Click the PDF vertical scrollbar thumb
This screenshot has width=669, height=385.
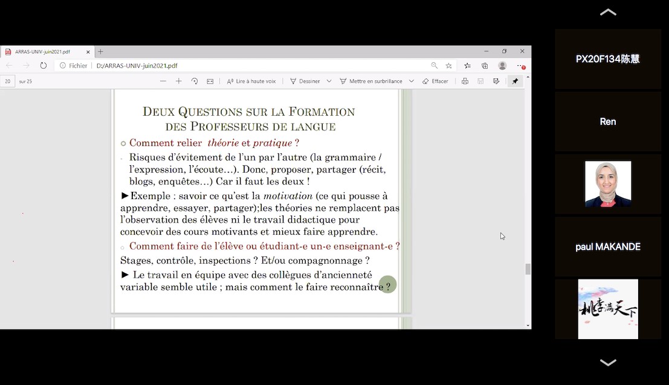click(x=528, y=269)
